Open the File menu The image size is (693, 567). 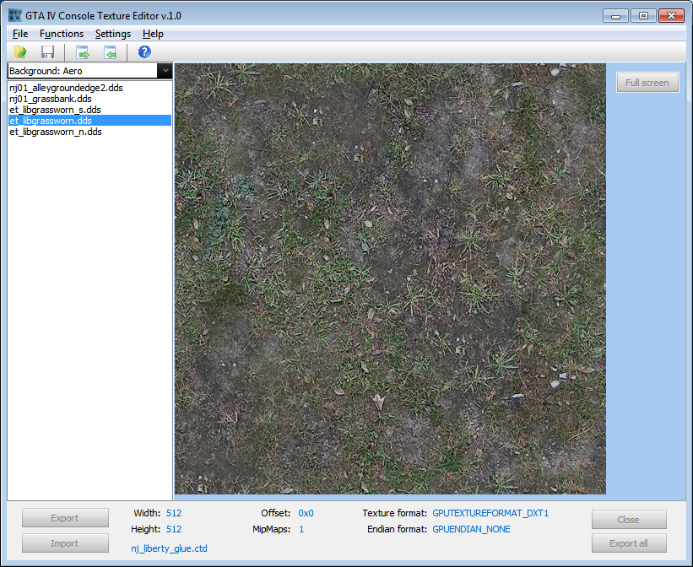pos(20,34)
